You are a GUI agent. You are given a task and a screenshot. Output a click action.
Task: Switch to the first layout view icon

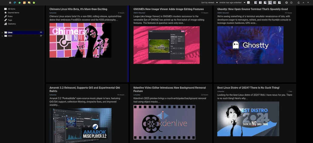[256, 3]
